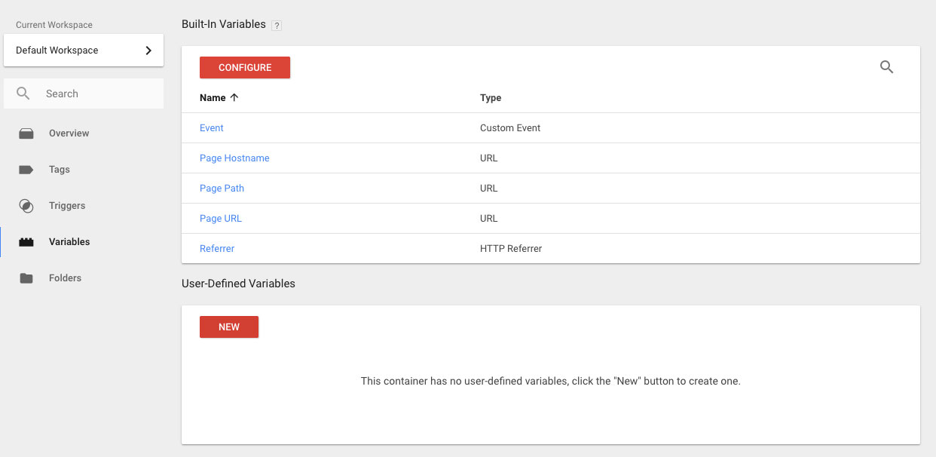The height and width of the screenshot is (457, 936).
Task: Click the Overview briefcase icon
Action: pos(26,133)
